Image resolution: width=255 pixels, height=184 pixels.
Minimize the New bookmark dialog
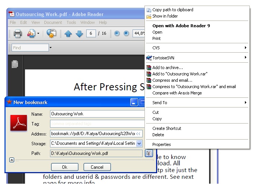coord(134,102)
